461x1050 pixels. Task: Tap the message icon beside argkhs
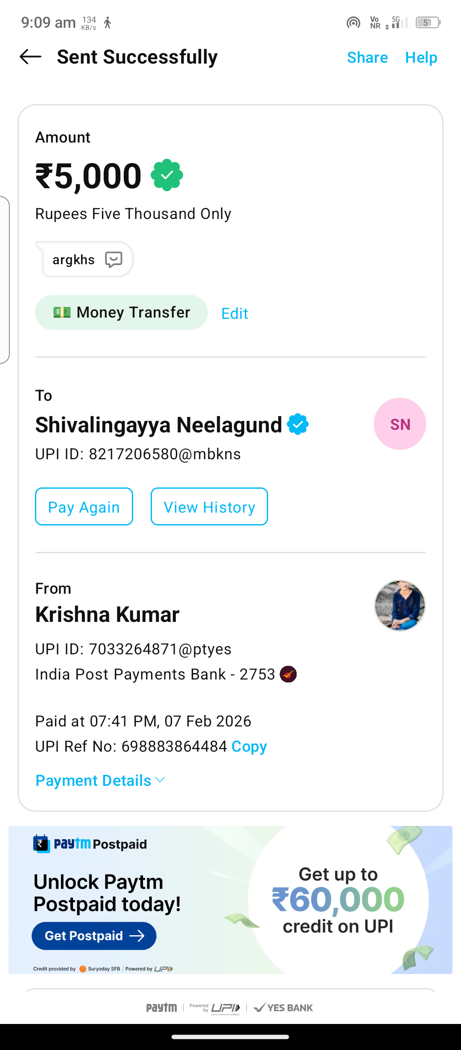[x=114, y=260]
